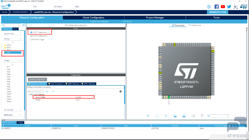249x140 pixels.
Task: Open the DMA Settings tab
Action: 72,84
